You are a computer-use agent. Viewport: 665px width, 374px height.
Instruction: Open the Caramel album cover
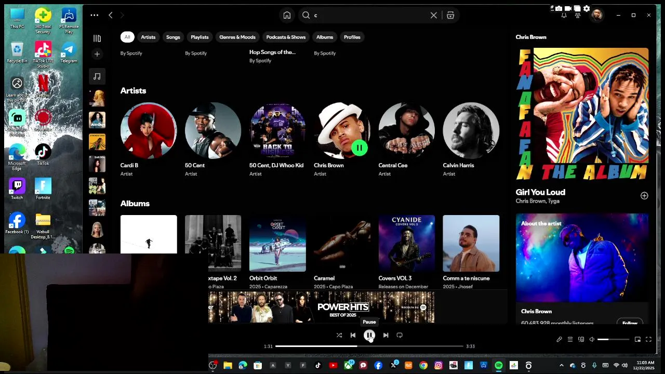pyautogui.click(x=342, y=243)
